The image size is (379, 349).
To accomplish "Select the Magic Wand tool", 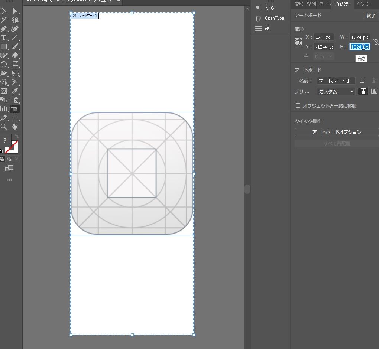I will point(4,20).
